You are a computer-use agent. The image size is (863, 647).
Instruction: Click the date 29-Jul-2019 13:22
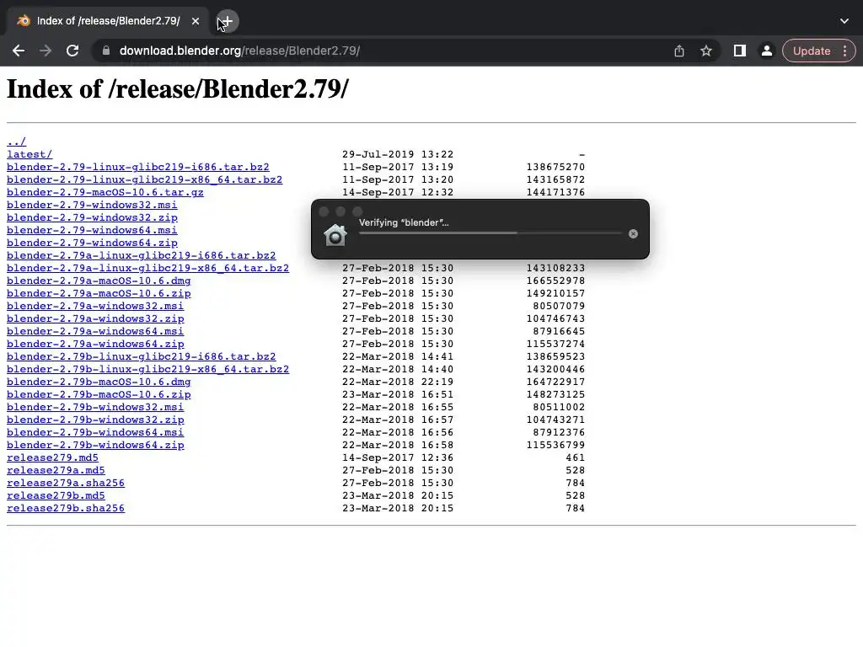pos(398,154)
